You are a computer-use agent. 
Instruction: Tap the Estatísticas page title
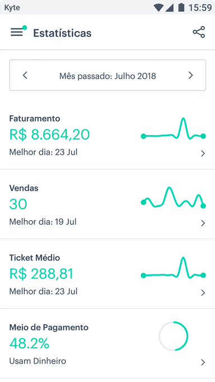62,33
